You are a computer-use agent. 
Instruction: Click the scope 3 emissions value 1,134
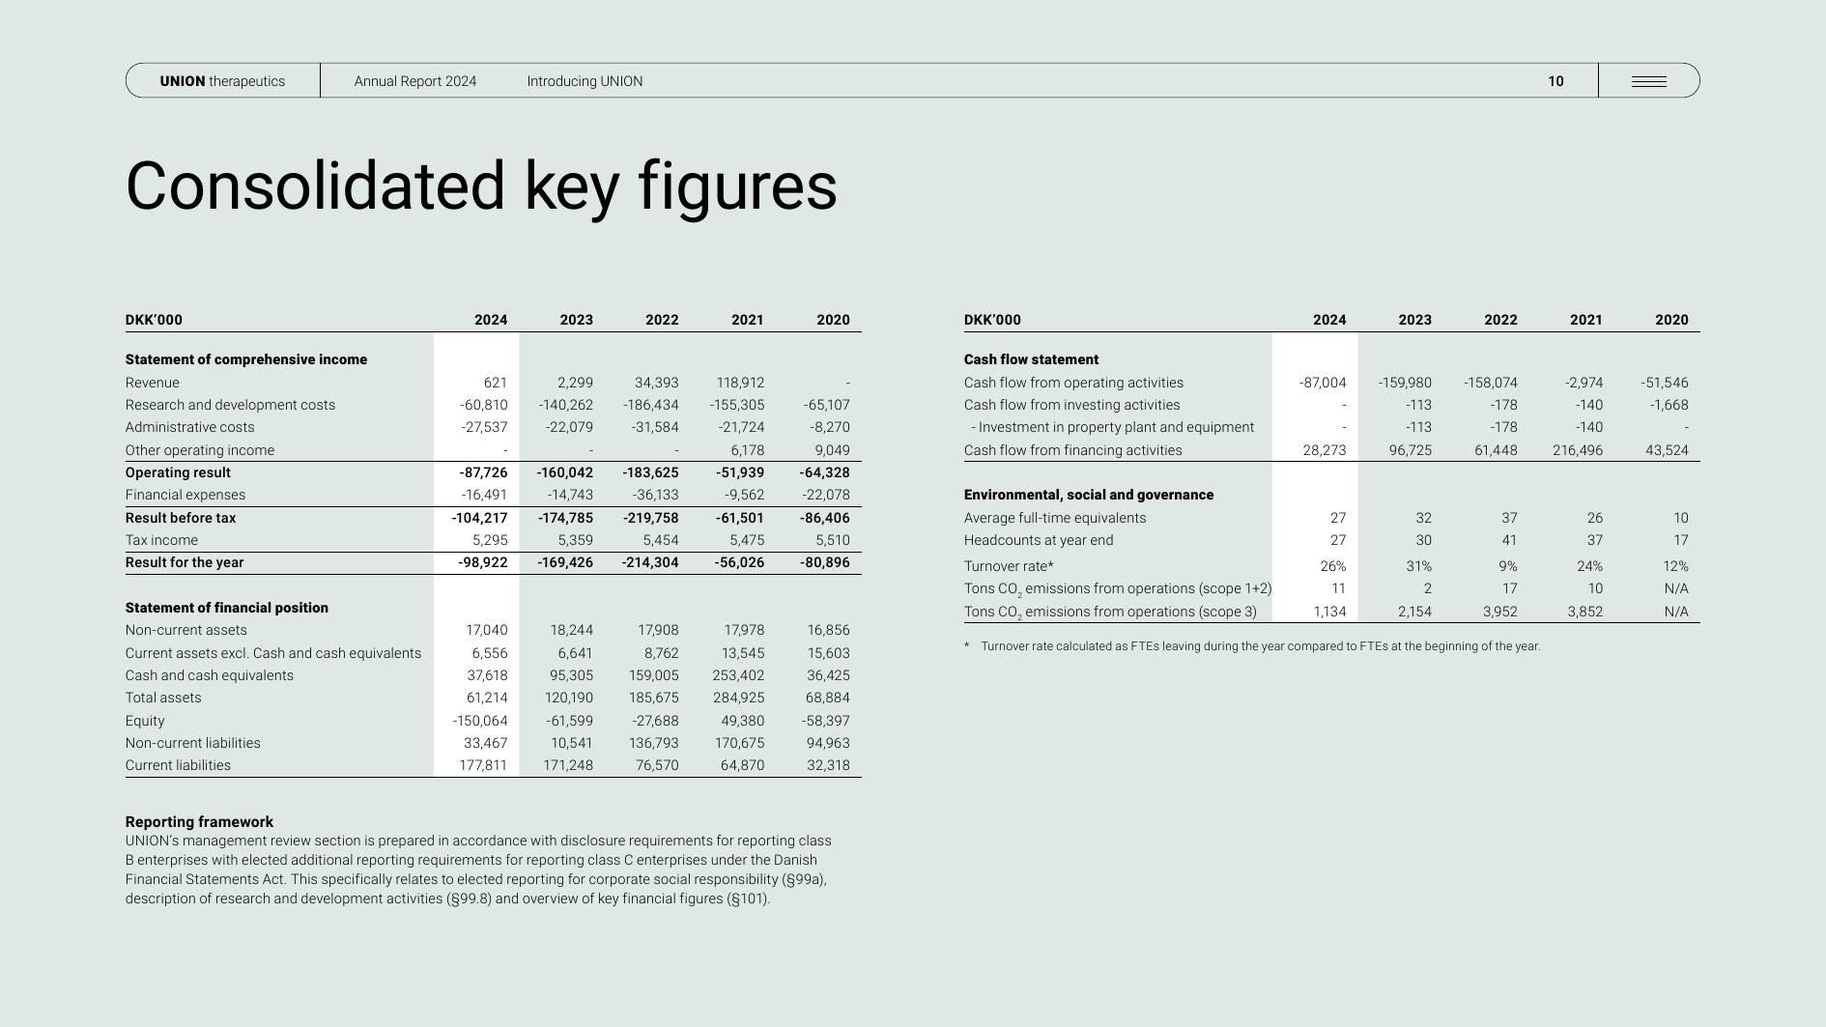(x=1329, y=612)
